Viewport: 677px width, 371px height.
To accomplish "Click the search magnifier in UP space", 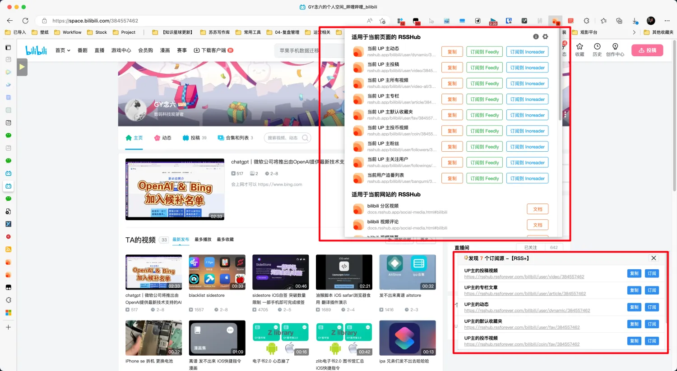I will click(x=306, y=138).
